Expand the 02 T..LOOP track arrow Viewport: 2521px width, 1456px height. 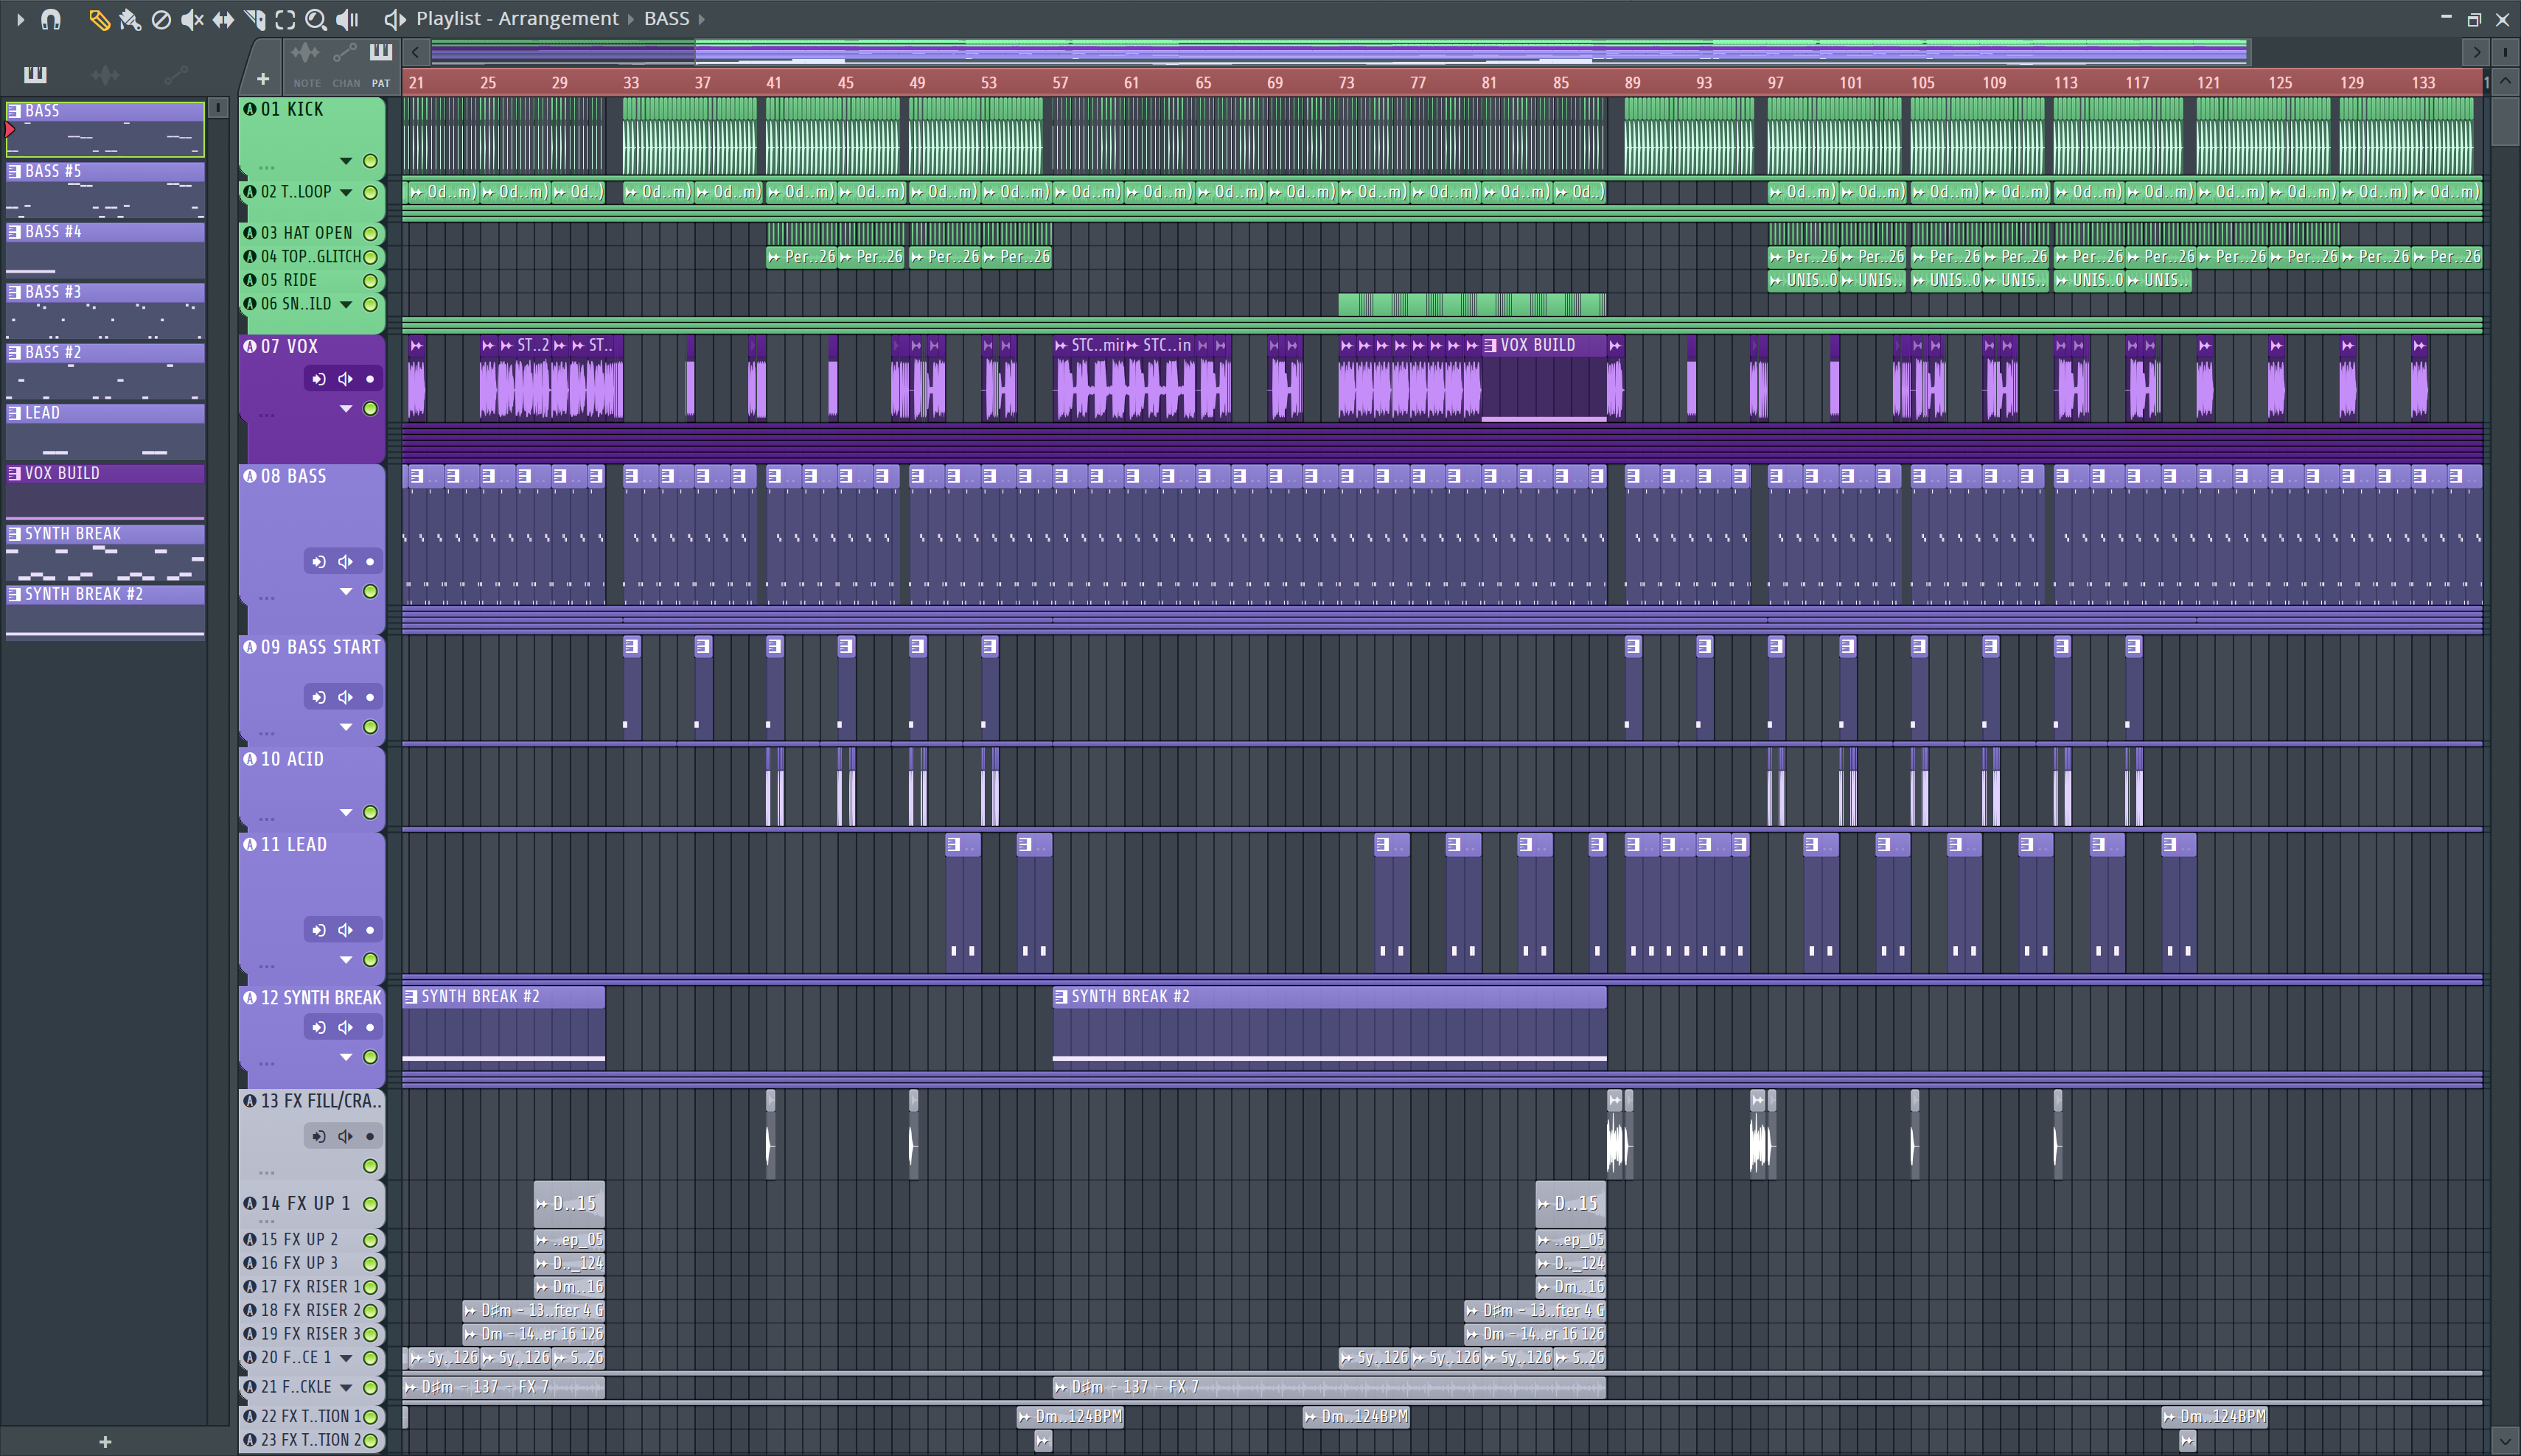click(x=346, y=192)
